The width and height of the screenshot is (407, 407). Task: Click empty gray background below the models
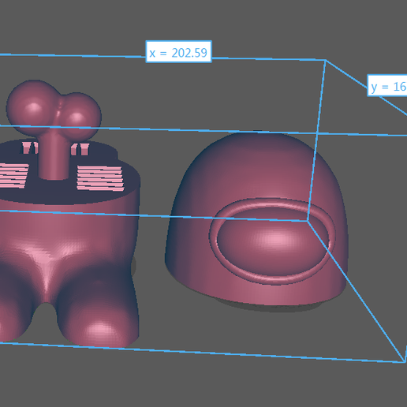(203, 385)
